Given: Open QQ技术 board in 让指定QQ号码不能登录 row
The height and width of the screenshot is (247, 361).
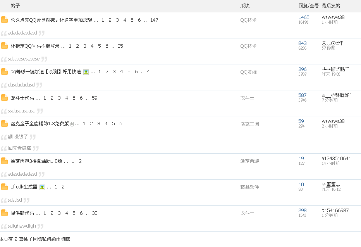Looking at the screenshot, I should (248, 46).
